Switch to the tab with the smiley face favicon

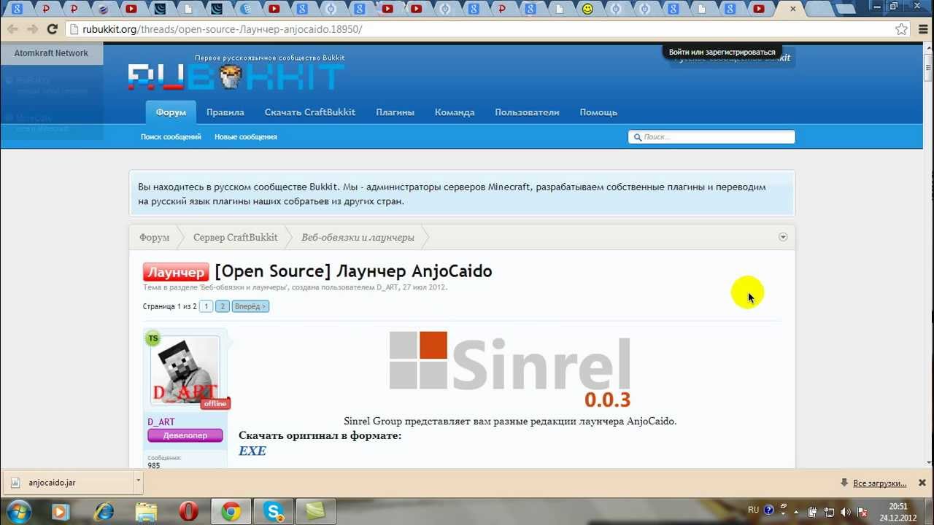coord(587,9)
